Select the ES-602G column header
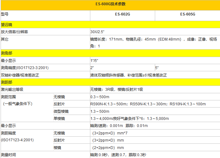The height and width of the screenshot is (158, 220). pyautogui.click(x=123, y=14)
